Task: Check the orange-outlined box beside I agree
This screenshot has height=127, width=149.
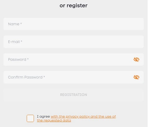Action: pyautogui.click(x=30, y=118)
